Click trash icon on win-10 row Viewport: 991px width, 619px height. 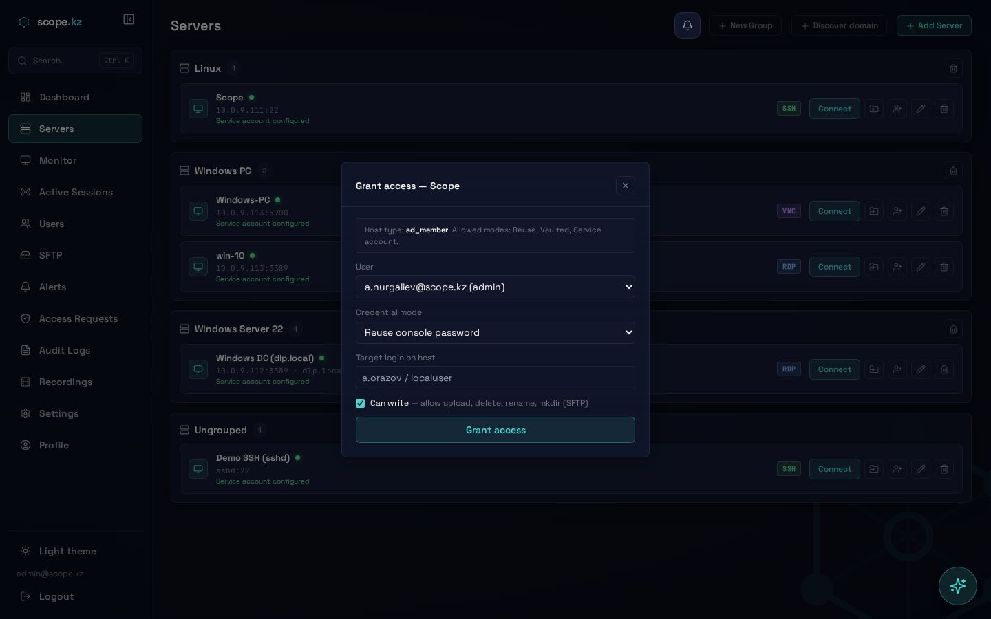pos(944,267)
